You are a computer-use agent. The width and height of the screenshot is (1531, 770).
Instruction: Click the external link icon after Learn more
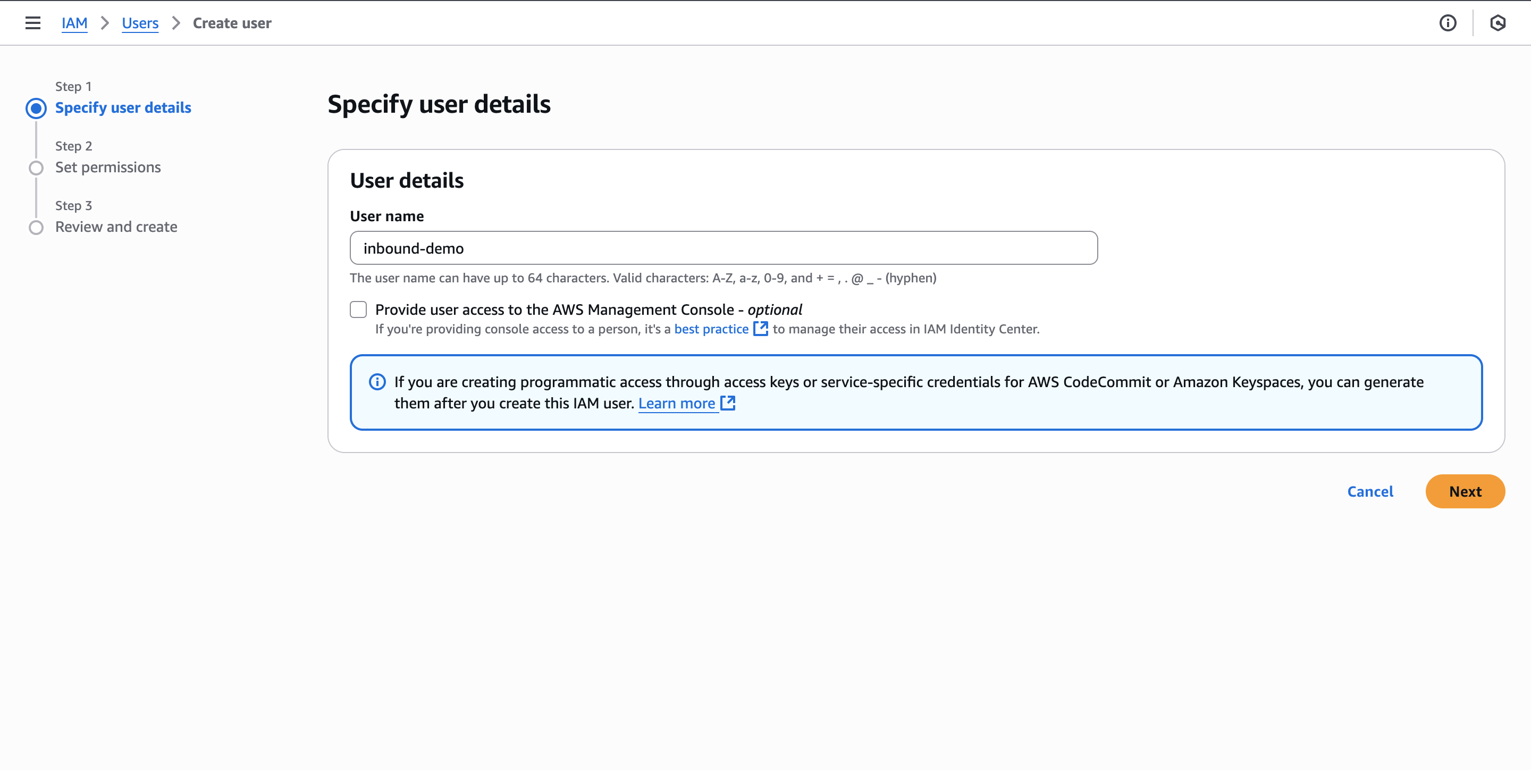coord(727,403)
